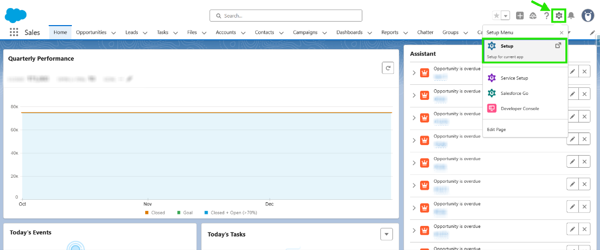Screen dimensions: 600x250
Task: Open the Today's Tasks filter dropdown
Action: tap(386, 234)
